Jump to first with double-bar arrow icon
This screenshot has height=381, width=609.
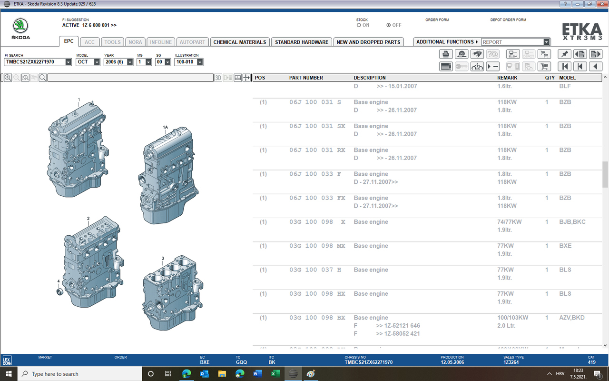564,67
